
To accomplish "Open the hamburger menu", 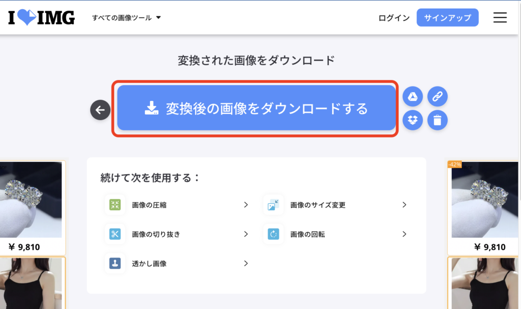I will 500,18.
